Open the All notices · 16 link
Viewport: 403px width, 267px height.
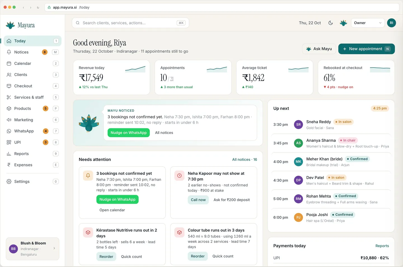pos(245,159)
